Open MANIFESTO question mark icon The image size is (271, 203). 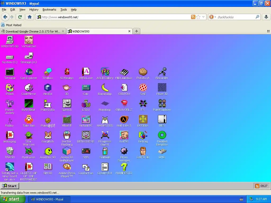[x=124, y=169]
